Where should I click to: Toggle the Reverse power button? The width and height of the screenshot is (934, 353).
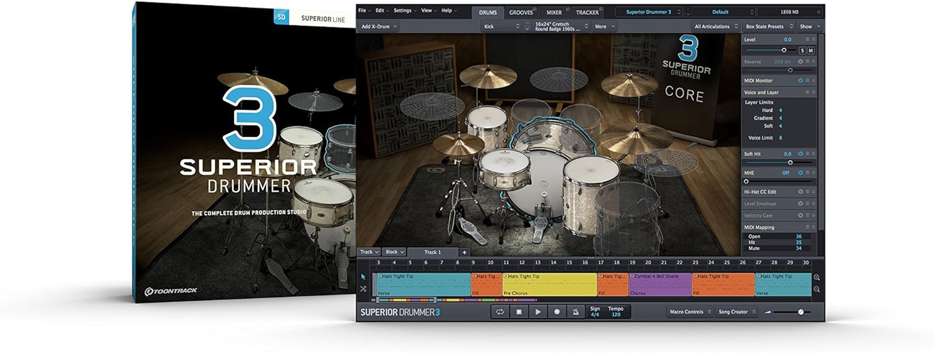[x=800, y=62]
